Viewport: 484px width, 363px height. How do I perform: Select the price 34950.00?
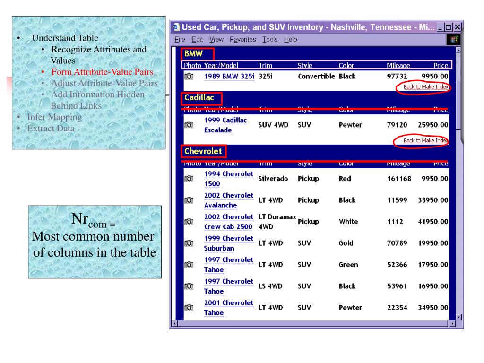tap(433, 308)
